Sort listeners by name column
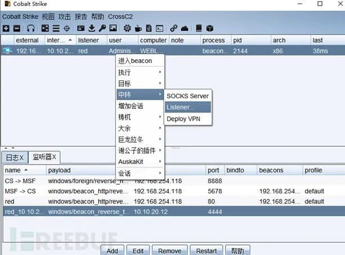The image size is (345, 255). (x=24, y=170)
